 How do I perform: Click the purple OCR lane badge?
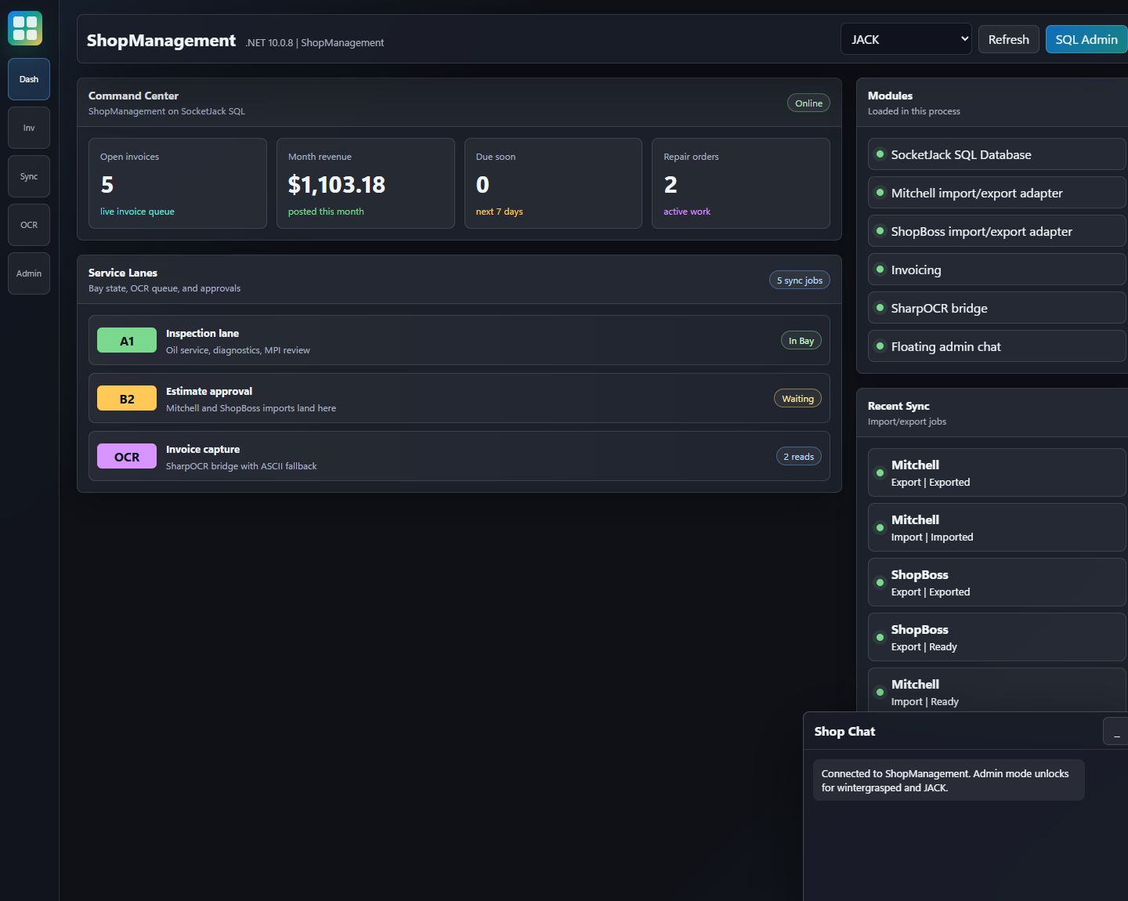127,457
